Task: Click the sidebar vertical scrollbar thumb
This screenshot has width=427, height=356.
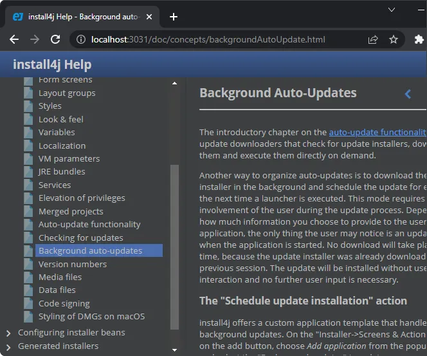Action: [x=174, y=247]
